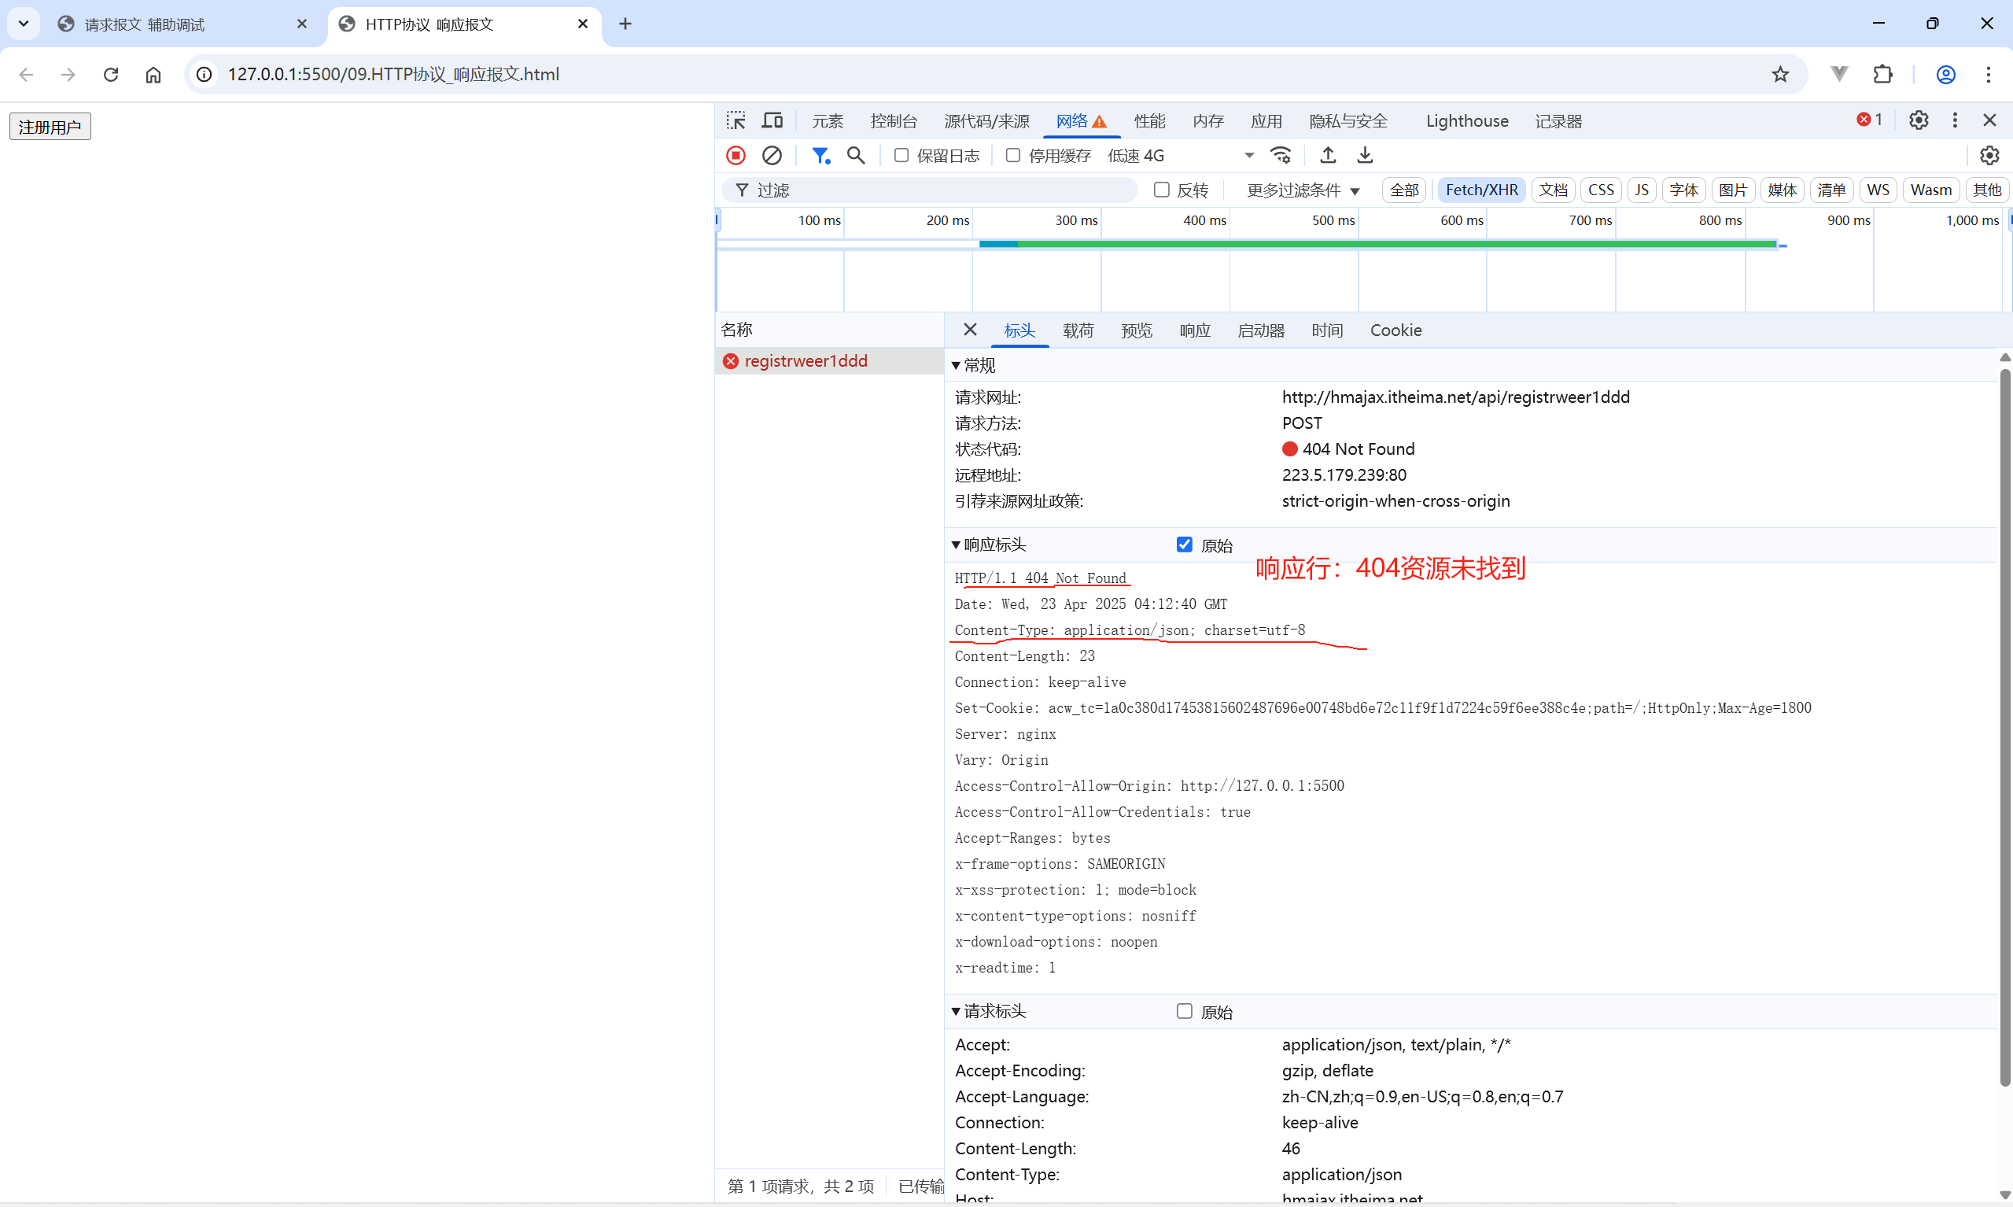Select the Fetch/XHR filter chip
2013x1207 pixels.
coord(1480,190)
